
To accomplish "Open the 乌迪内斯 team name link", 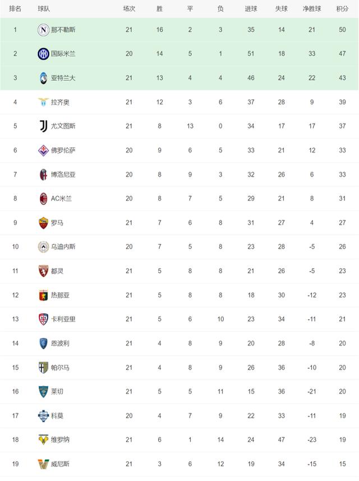I will click(x=63, y=246).
